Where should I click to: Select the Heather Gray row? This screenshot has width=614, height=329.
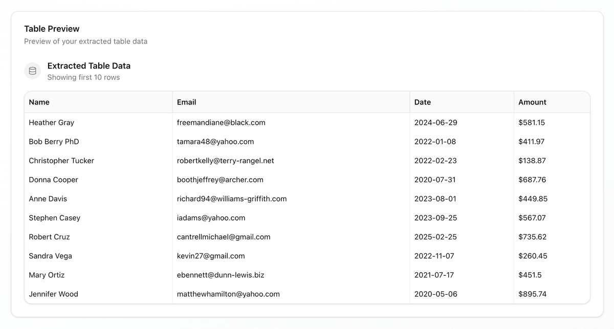pyautogui.click(x=51, y=122)
